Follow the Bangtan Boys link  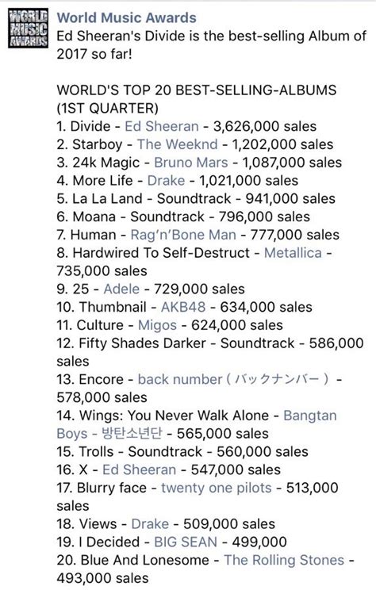pos(310,416)
